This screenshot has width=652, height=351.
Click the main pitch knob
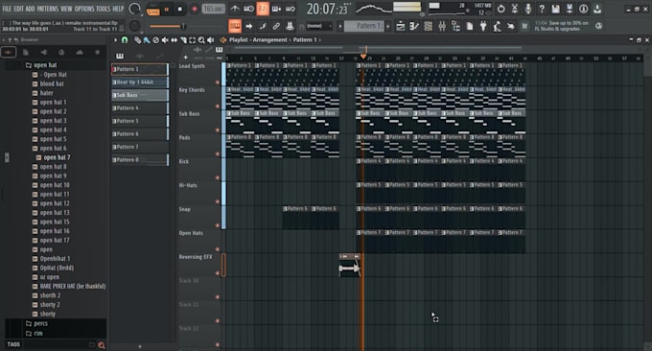tap(134, 26)
